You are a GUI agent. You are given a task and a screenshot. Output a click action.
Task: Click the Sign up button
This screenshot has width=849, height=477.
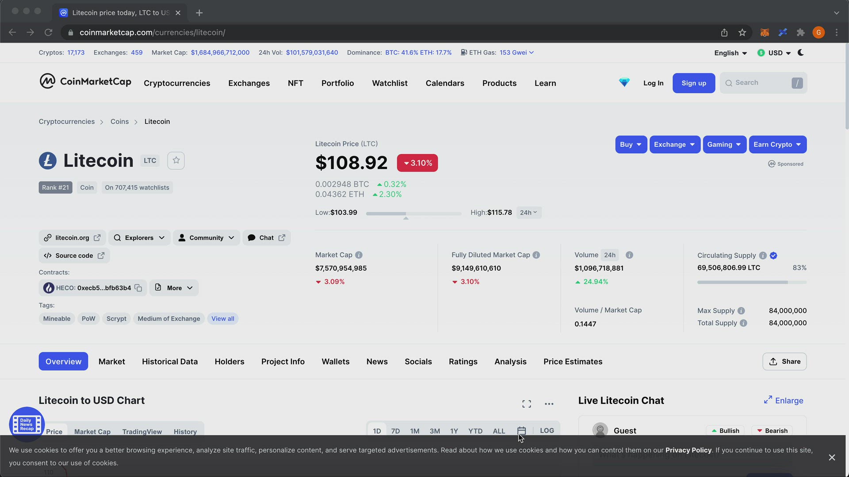click(693, 83)
